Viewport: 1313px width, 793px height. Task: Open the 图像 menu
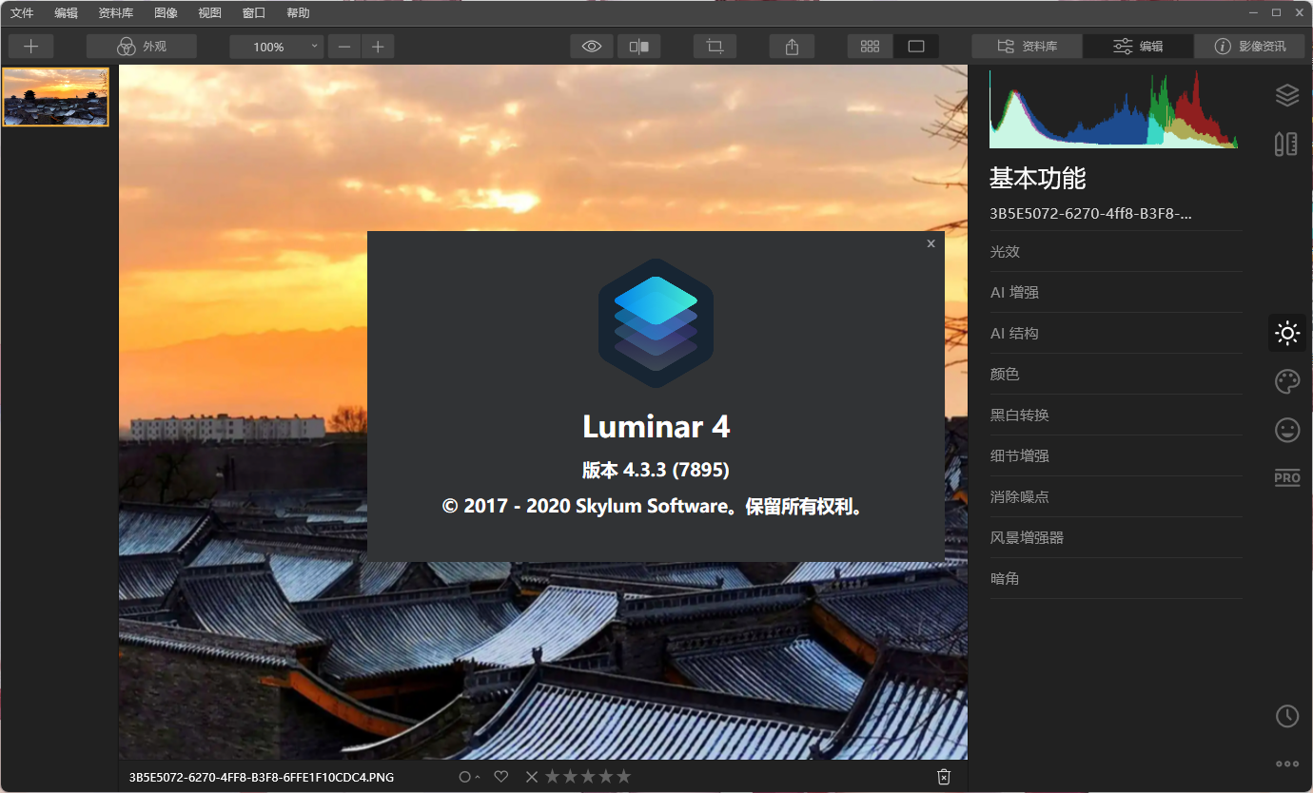click(x=166, y=13)
